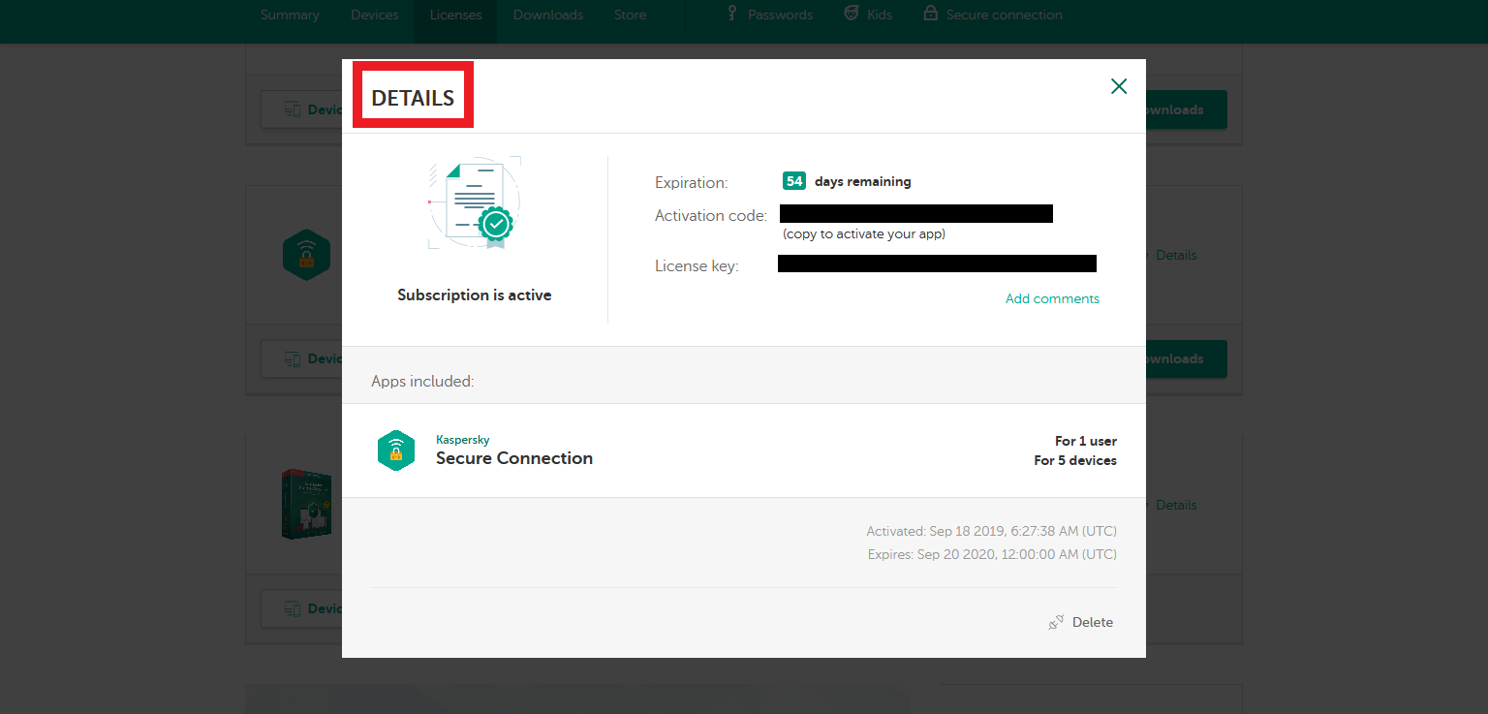
Task: Click the "For 5 devices" text
Action: 1075,460
